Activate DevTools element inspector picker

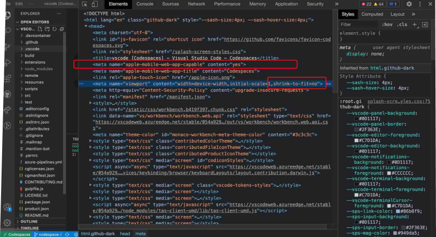(x=84, y=4)
